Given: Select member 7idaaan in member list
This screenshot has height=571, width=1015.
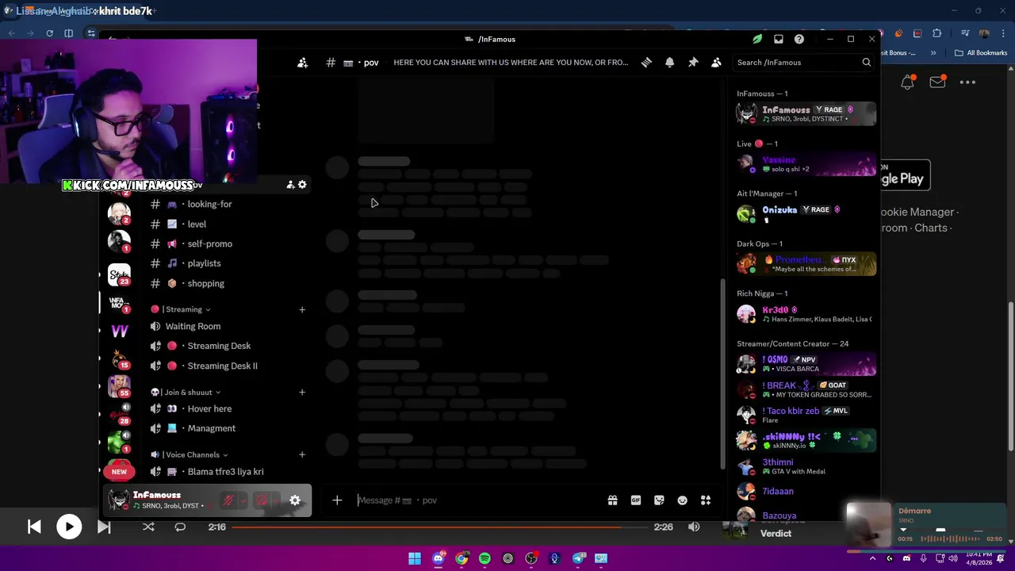Looking at the screenshot, I should point(805,491).
